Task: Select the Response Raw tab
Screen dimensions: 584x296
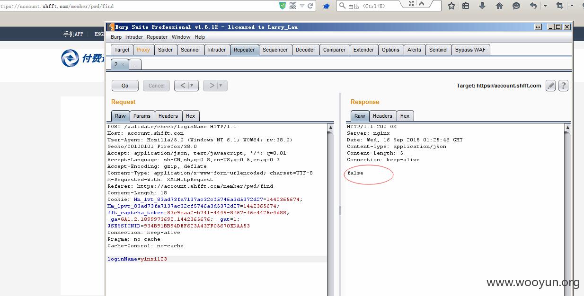Action: click(x=360, y=116)
